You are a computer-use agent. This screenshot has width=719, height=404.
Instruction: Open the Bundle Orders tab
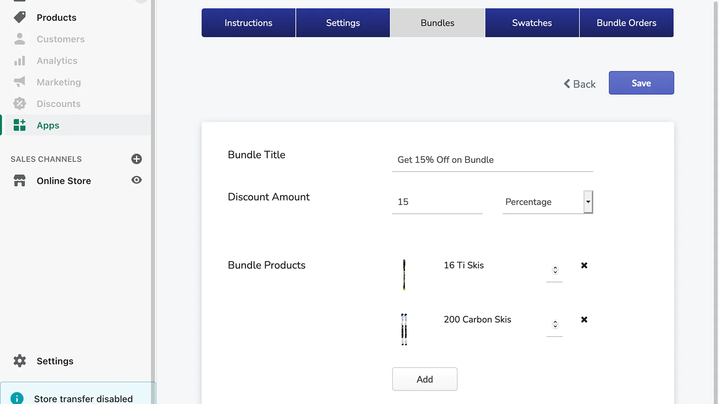tap(626, 22)
